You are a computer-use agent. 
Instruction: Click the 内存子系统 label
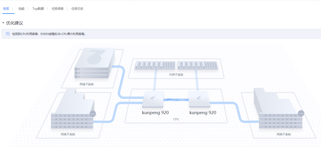[176, 75]
